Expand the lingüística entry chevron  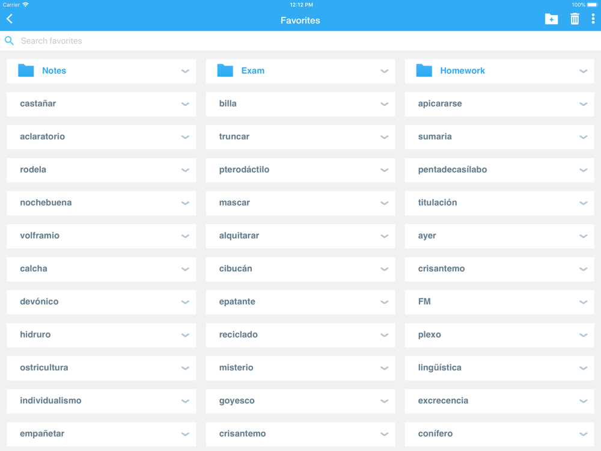583,368
